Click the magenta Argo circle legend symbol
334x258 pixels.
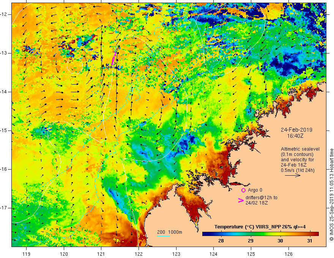click(243, 190)
